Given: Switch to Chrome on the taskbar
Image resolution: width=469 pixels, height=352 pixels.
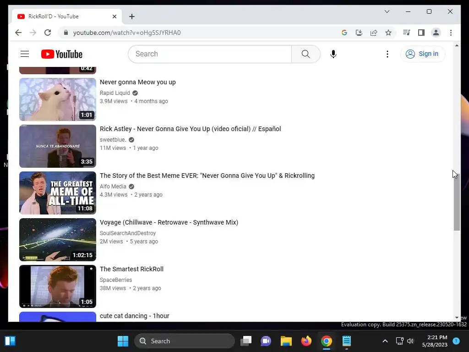Looking at the screenshot, I should pos(326,341).
